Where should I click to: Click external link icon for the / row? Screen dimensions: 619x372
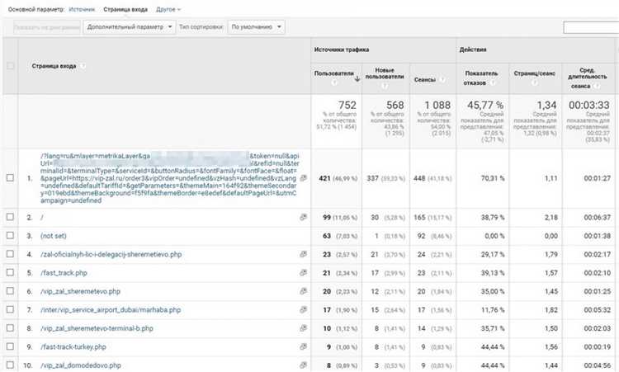(x=304, y=216)
